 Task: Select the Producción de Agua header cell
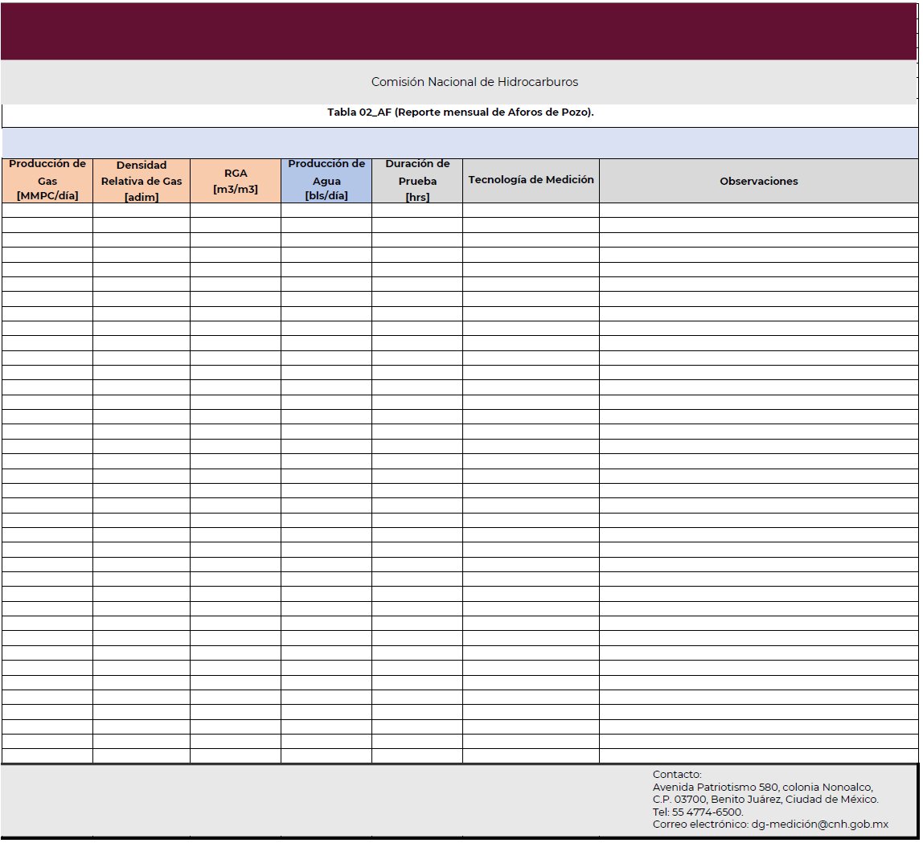[326, 180]
